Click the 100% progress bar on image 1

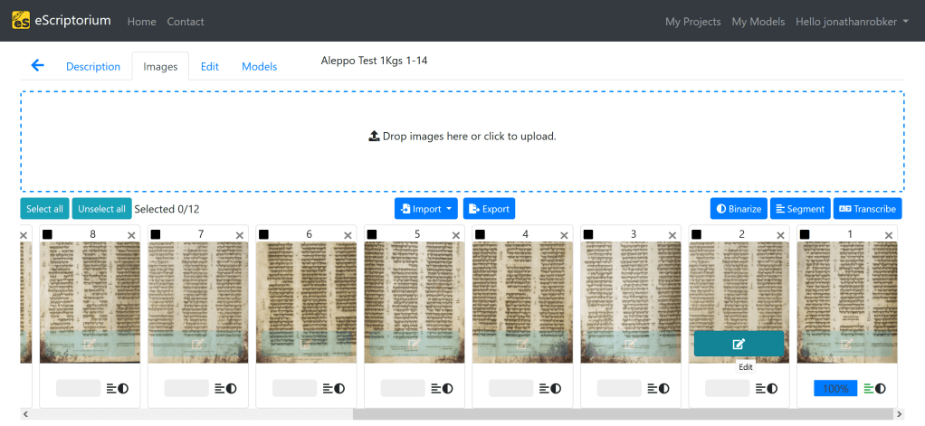pyautogui.click(x=835, y=388)
